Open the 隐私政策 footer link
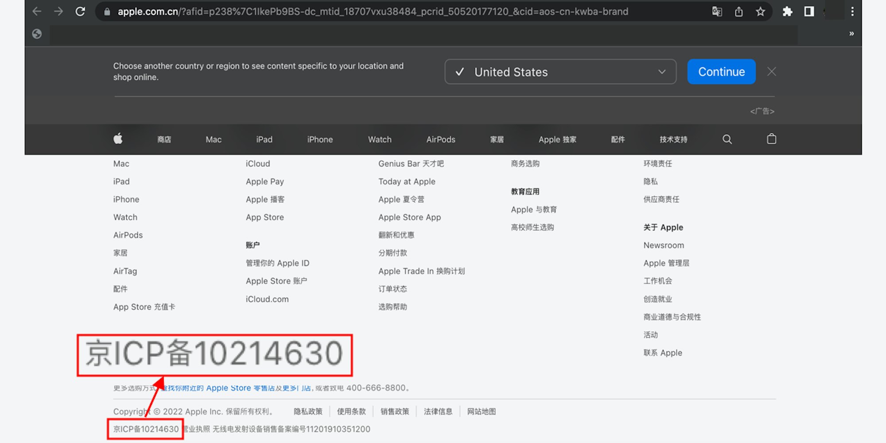Viewport: 886px width, 443px height. click(x=308, y=412)
